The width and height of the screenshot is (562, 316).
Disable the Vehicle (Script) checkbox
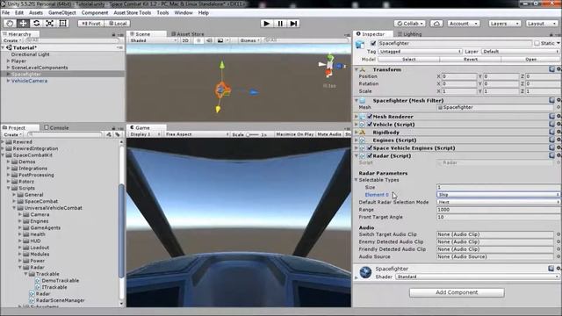point(370,125)
